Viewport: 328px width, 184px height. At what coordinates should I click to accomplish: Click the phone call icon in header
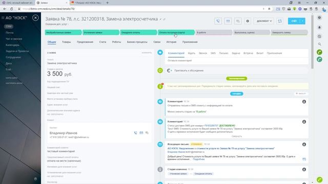pos(218,21)
